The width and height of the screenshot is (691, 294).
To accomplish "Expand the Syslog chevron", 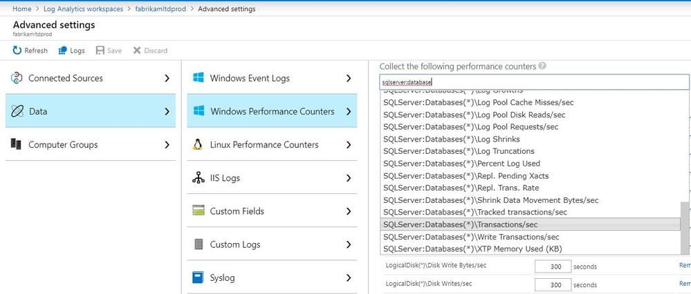I will point(349,277).
